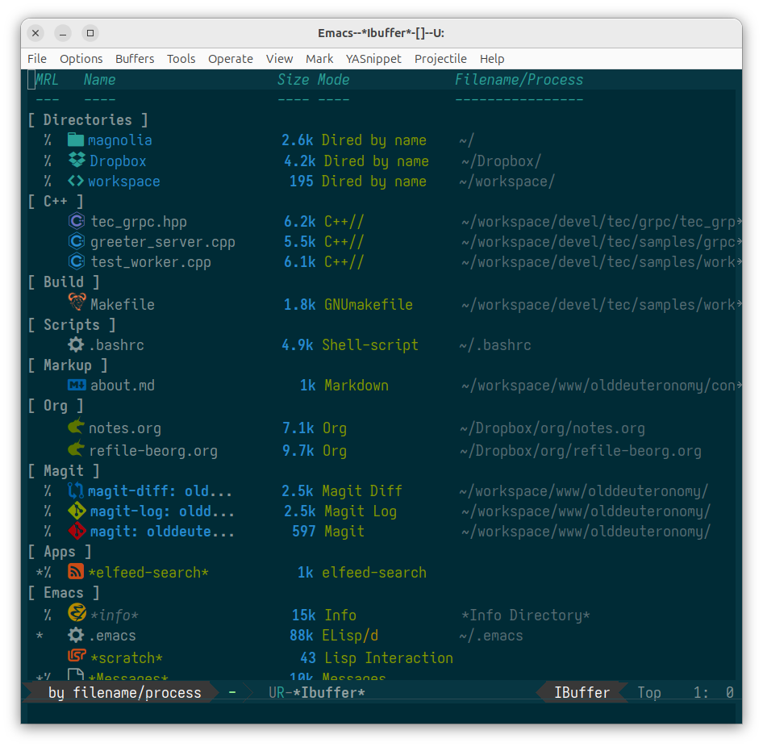This screenshot has width=763, height=747.
Task: Click the Org unicorn icon beside notes.org
Action: [x=76, y=427]
